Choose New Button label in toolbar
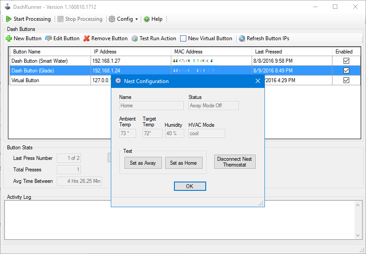The image size is (366, 254). pyautogui.click(x=27, y=38)
